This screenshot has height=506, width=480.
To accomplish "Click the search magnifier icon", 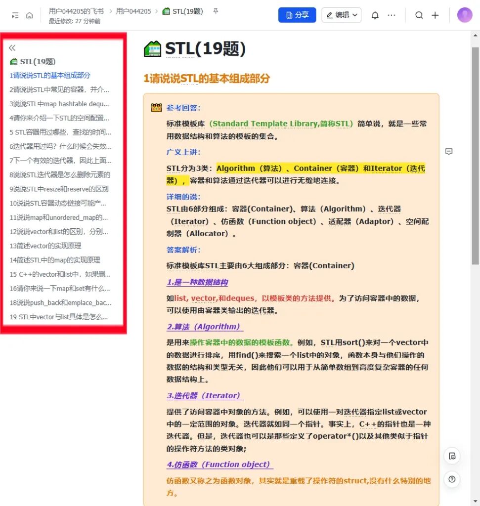I will (x=419, y=15).
